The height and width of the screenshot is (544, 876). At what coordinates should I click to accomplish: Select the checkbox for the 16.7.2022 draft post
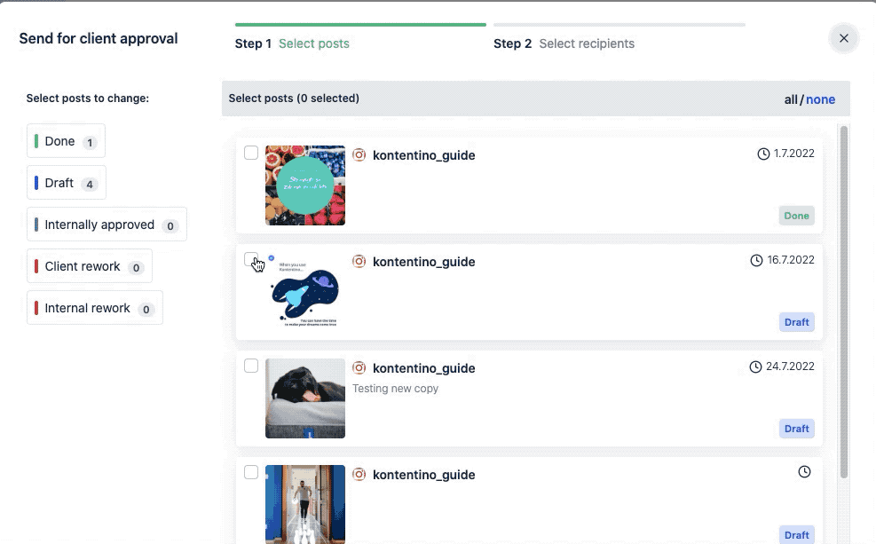(251, 259)
